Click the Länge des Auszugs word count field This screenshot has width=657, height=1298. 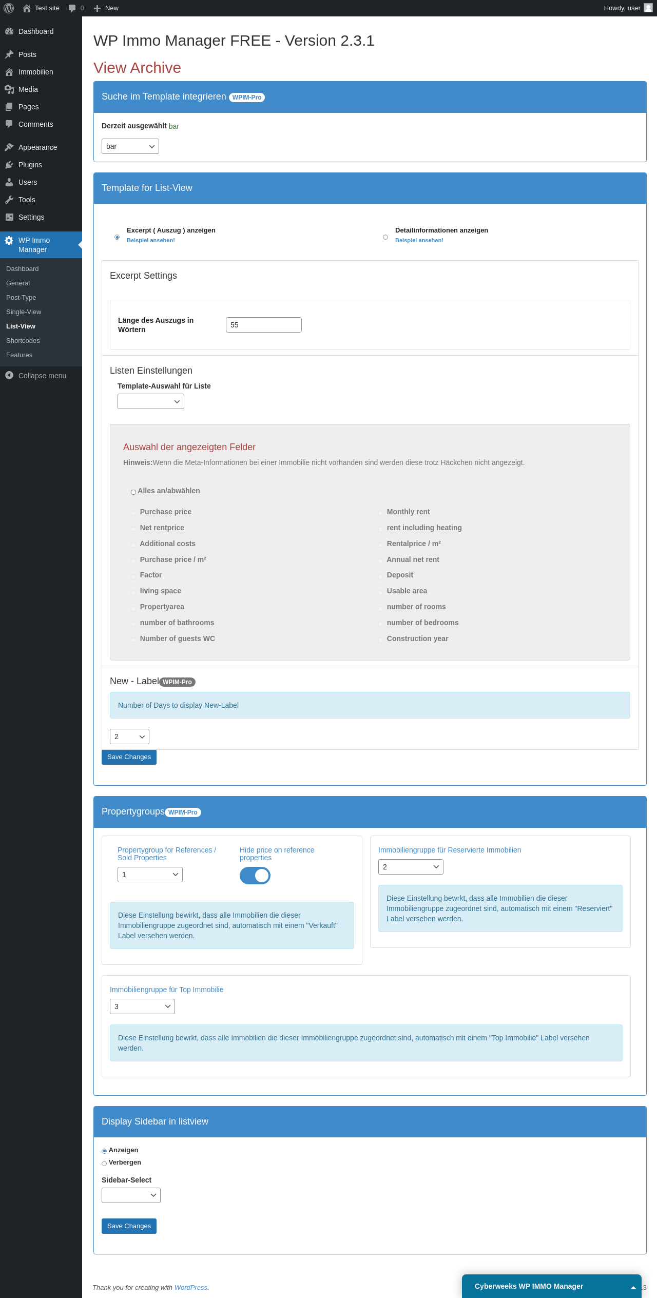coord(264,325)
